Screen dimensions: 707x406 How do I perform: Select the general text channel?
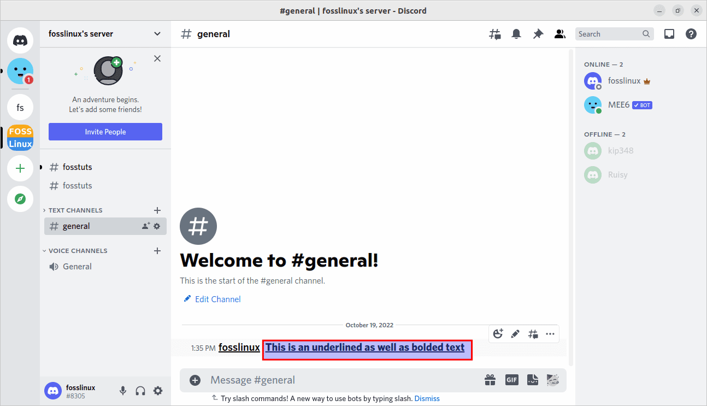105,226
